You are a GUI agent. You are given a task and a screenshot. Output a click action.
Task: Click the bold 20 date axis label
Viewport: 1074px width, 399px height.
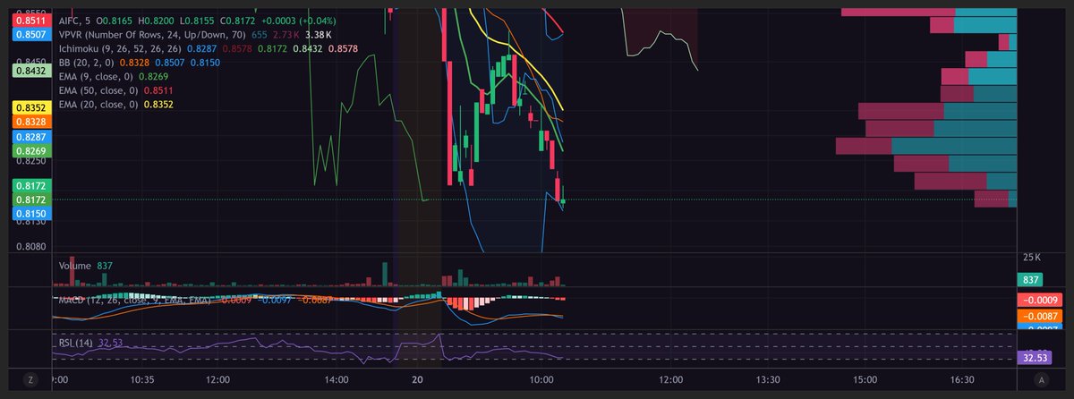click(x=417, y=379)
